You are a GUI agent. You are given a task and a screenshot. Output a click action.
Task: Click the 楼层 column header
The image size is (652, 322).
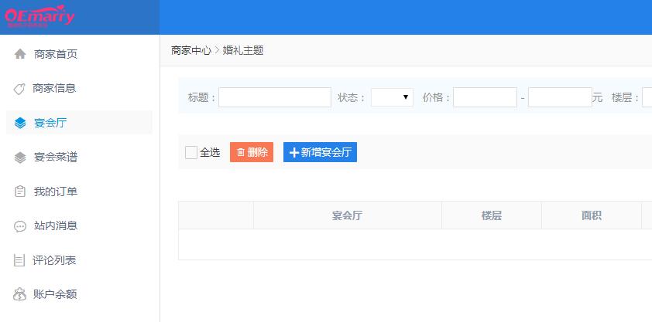492,215
